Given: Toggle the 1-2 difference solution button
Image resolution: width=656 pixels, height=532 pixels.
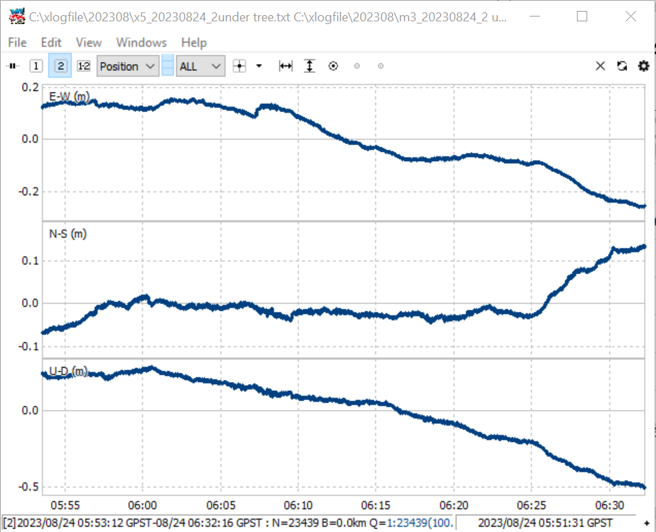Looking at the screenshot, I should tap(84, 66).
